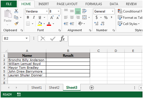This screenshot has height=98, width=143.
Task: Click the Borders icon
Action: tap(28, 24)
